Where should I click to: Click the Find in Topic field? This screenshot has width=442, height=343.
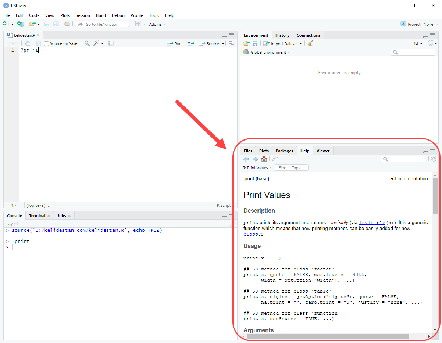(292, 168)
